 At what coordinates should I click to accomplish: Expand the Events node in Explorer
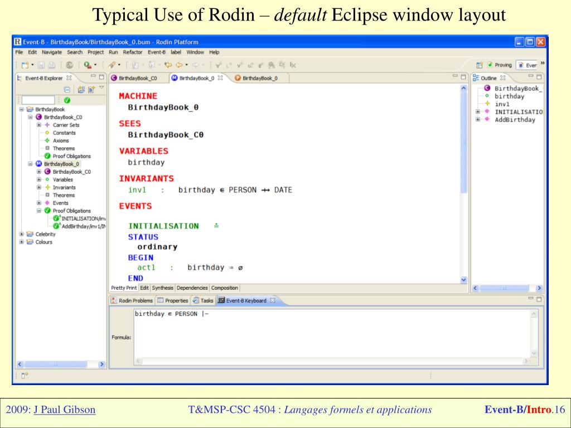tap(39, 203)
